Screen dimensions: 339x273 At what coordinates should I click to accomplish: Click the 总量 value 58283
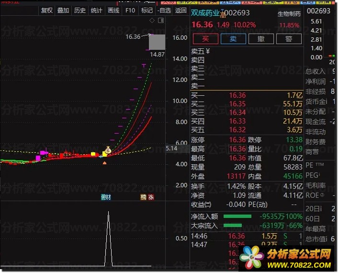[293, 167]
